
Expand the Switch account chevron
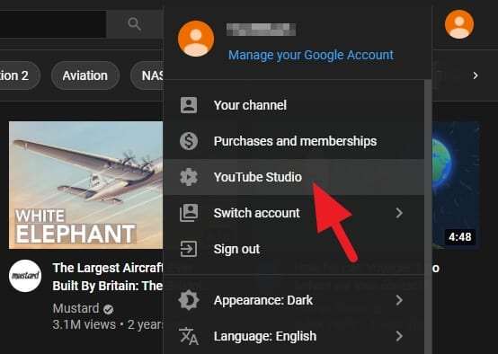pyautogui.click(x=399, y=213)
